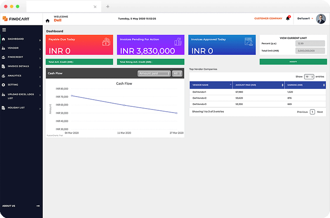
Task: Click the Invoice Details document icon
Action: [x=4, y=66]
